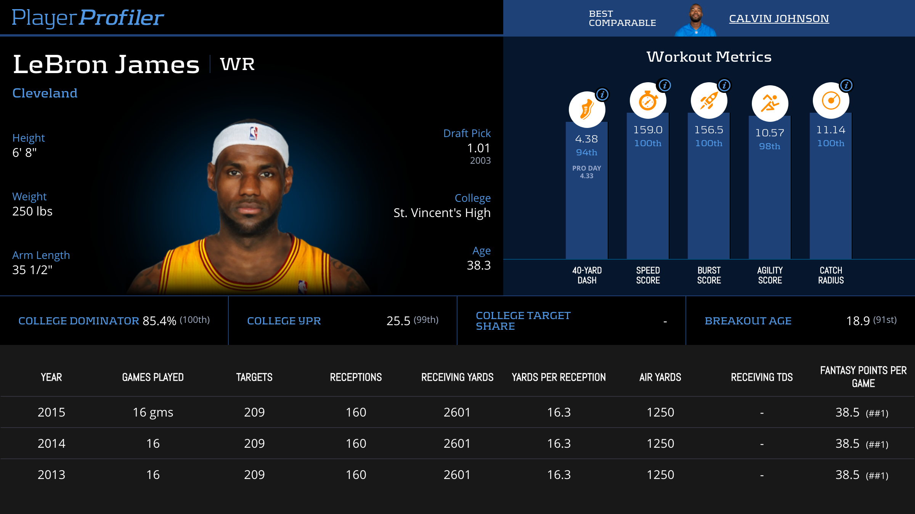Open Calvin Johnson comparable player link
This screenshot has width=915, height=514.
click(779, 18)
